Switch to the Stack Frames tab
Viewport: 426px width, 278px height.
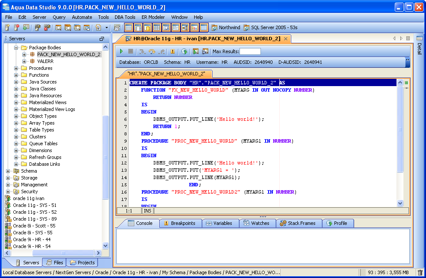297,223
